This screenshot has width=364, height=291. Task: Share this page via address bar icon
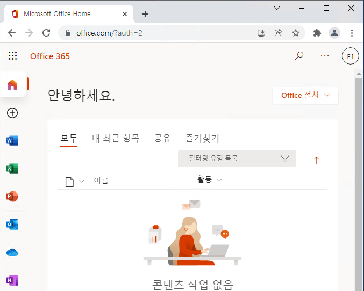(x=278, y=33)
